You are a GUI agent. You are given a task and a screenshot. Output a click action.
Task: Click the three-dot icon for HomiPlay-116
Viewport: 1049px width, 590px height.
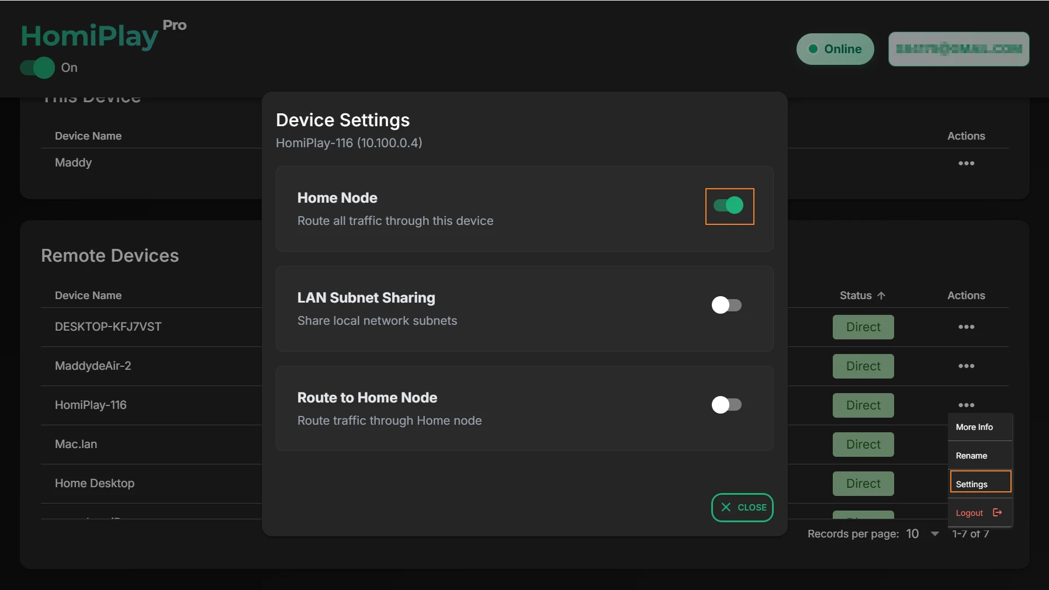point(966,405)
